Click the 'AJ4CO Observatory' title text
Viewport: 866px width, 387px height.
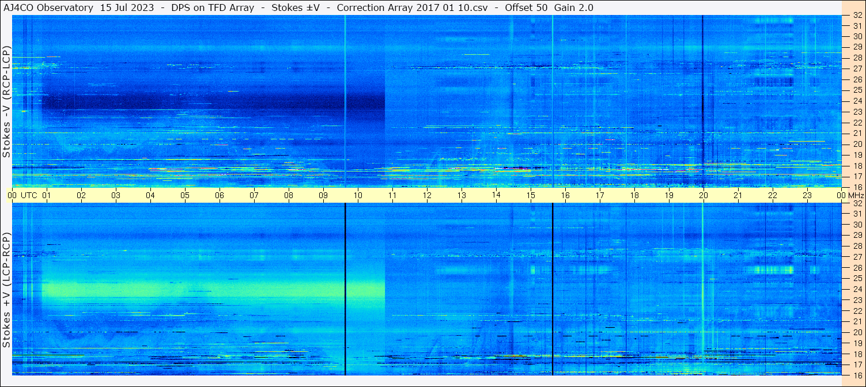48,7
